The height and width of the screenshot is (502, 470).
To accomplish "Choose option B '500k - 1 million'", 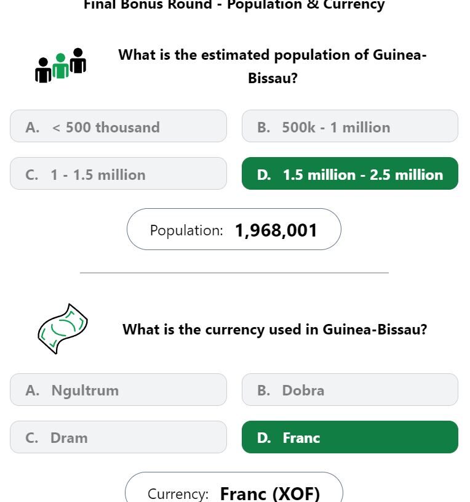I will [x=349, y=127].
